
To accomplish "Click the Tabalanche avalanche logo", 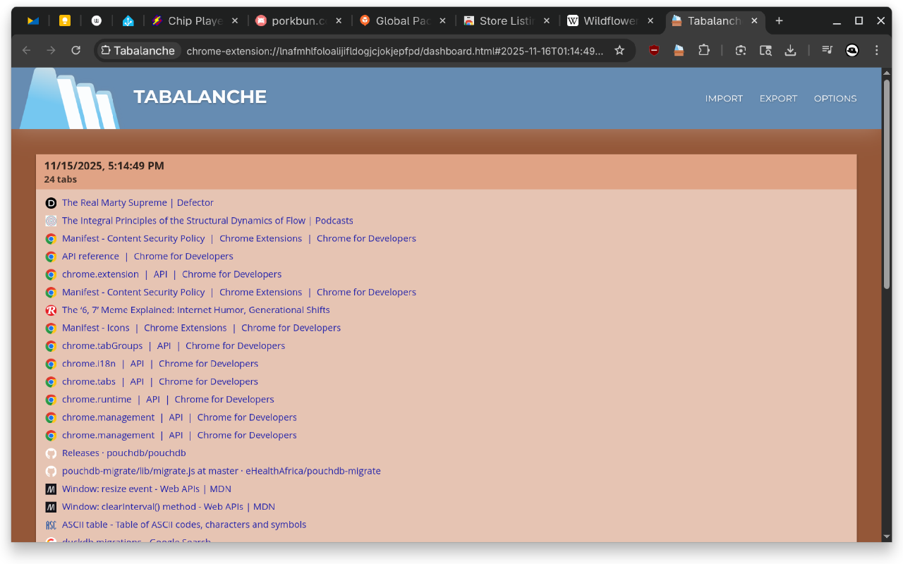I will (x=69, y=99).
